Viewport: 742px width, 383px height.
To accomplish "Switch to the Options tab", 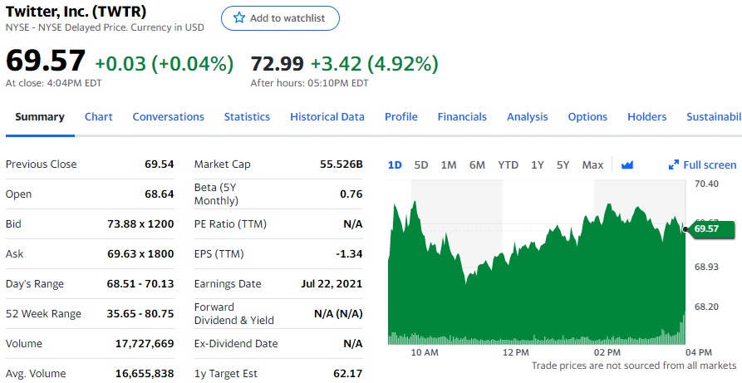I will click(x=587, y=117).
